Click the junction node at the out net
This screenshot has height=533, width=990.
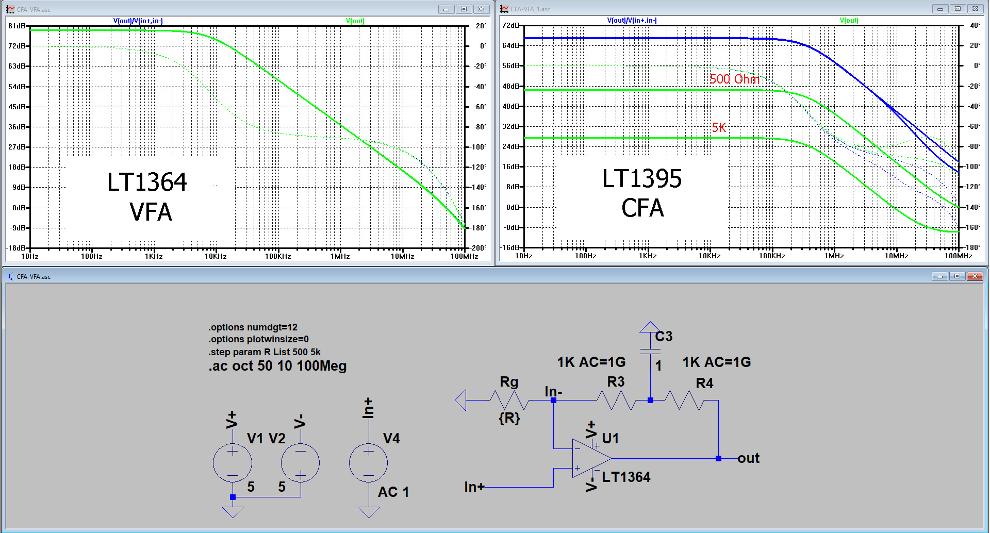718,458
